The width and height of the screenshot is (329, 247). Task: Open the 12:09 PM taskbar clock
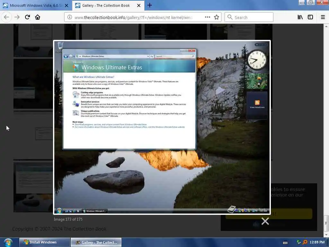[x=317, y=242]
